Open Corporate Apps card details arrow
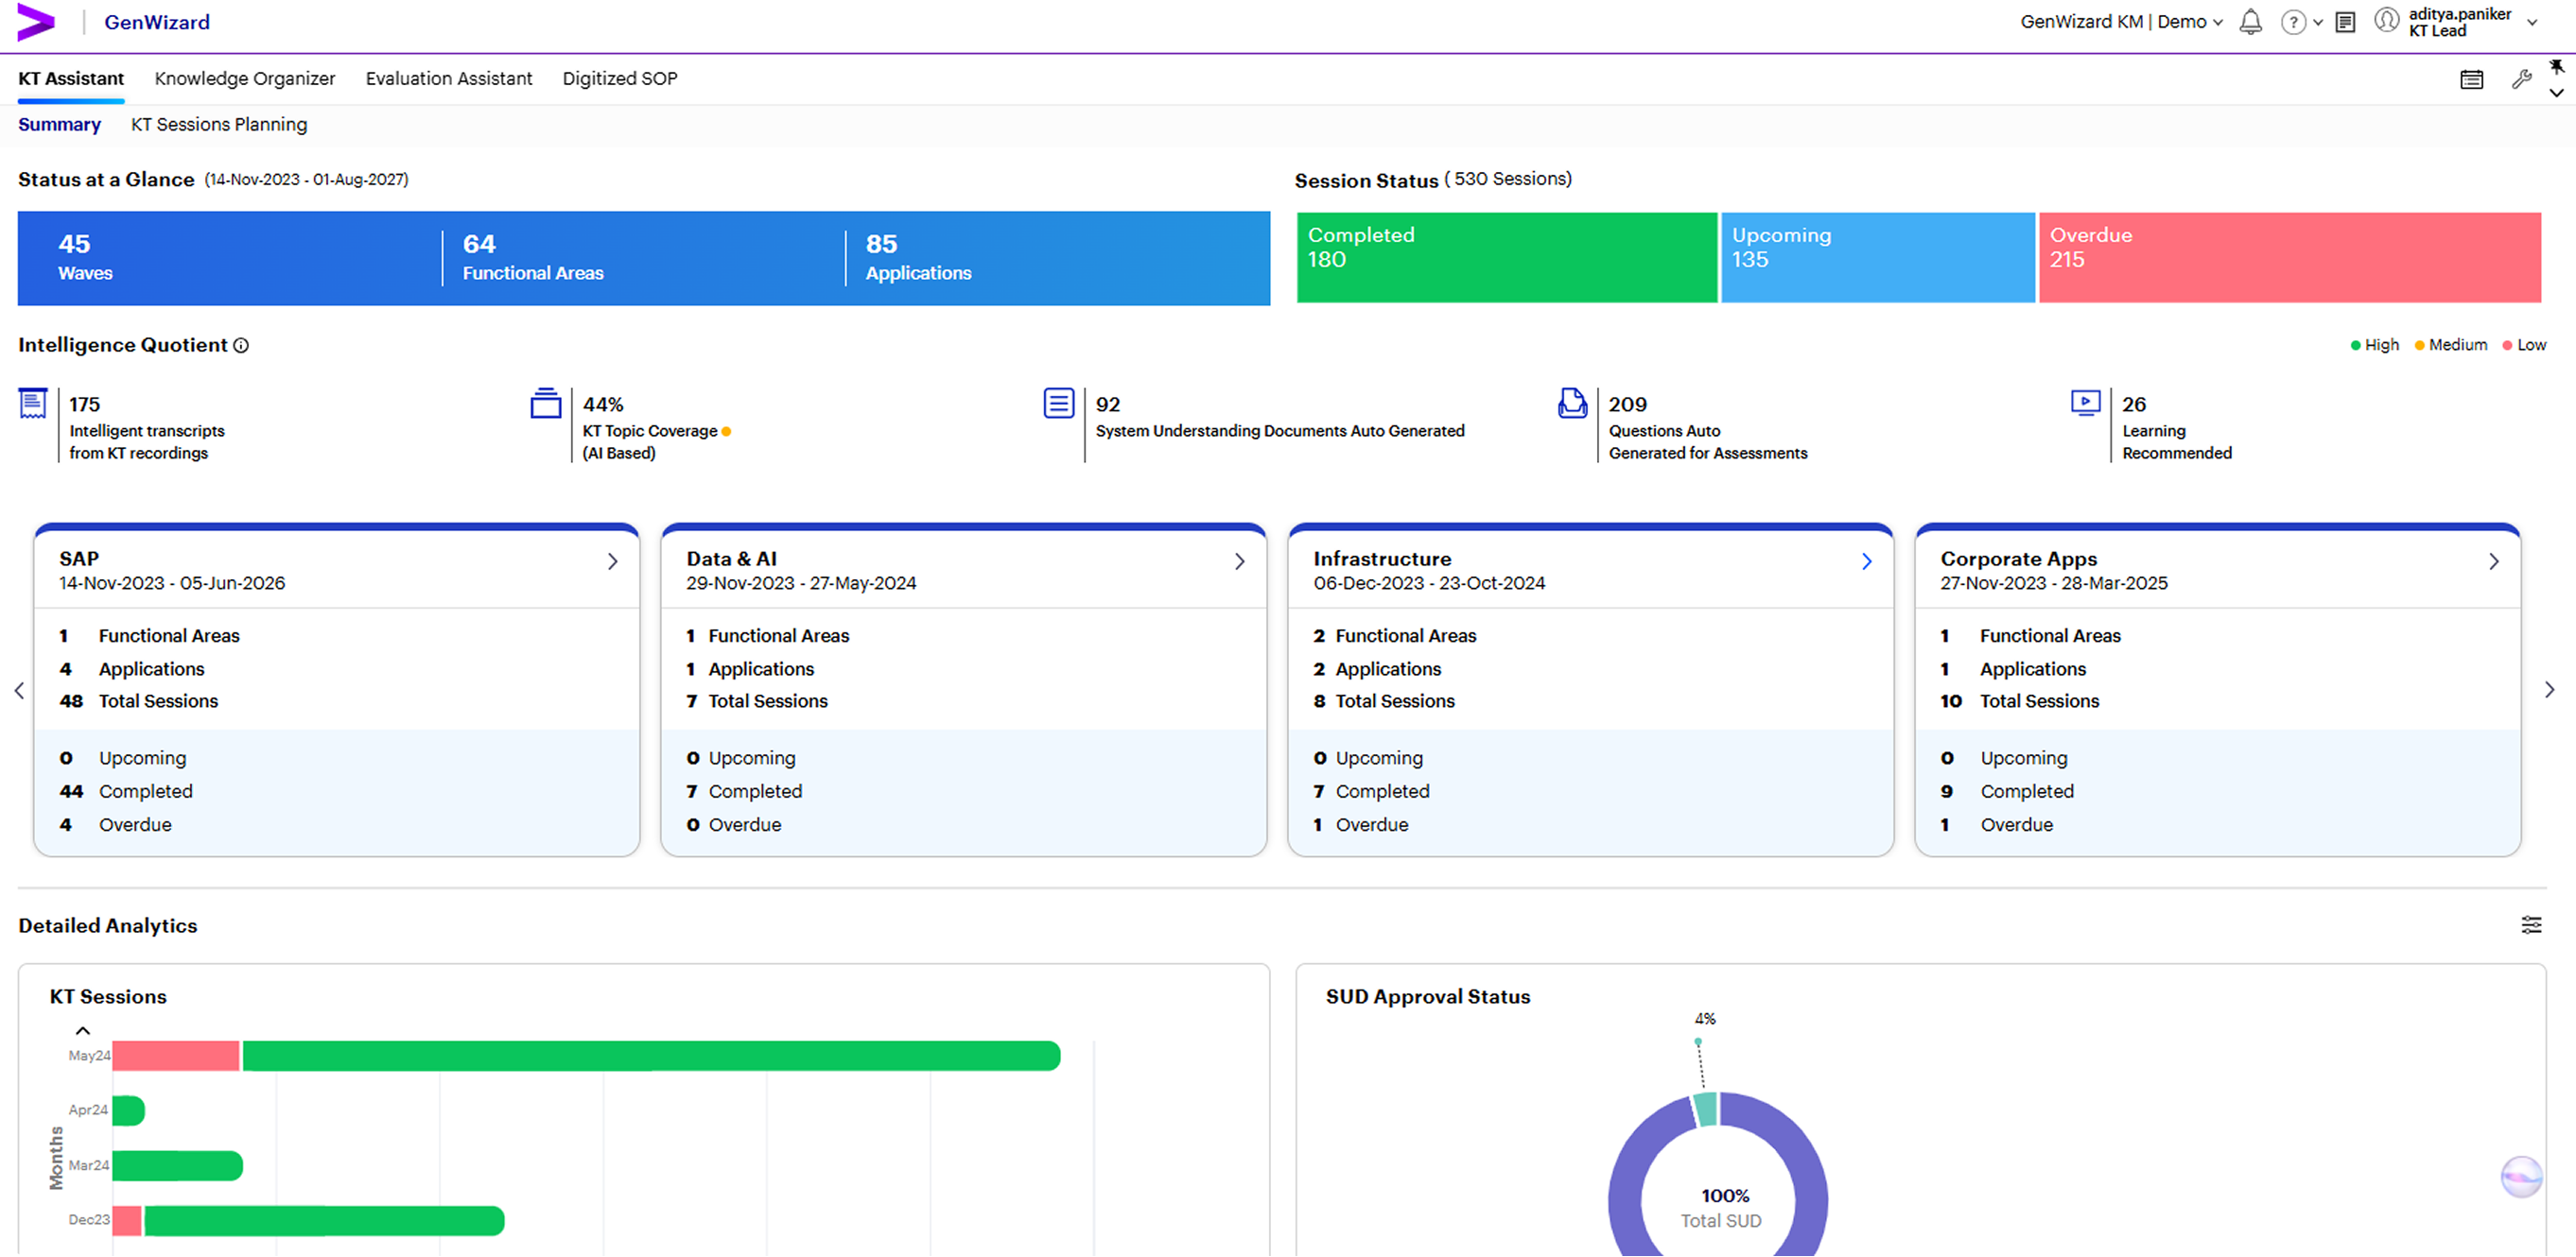Viewport: 2576px width, 1257px height. coord(2494,561)
